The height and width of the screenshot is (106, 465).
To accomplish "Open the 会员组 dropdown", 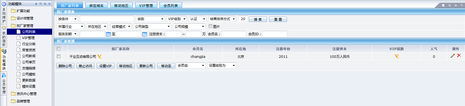I will pos(191,66).
